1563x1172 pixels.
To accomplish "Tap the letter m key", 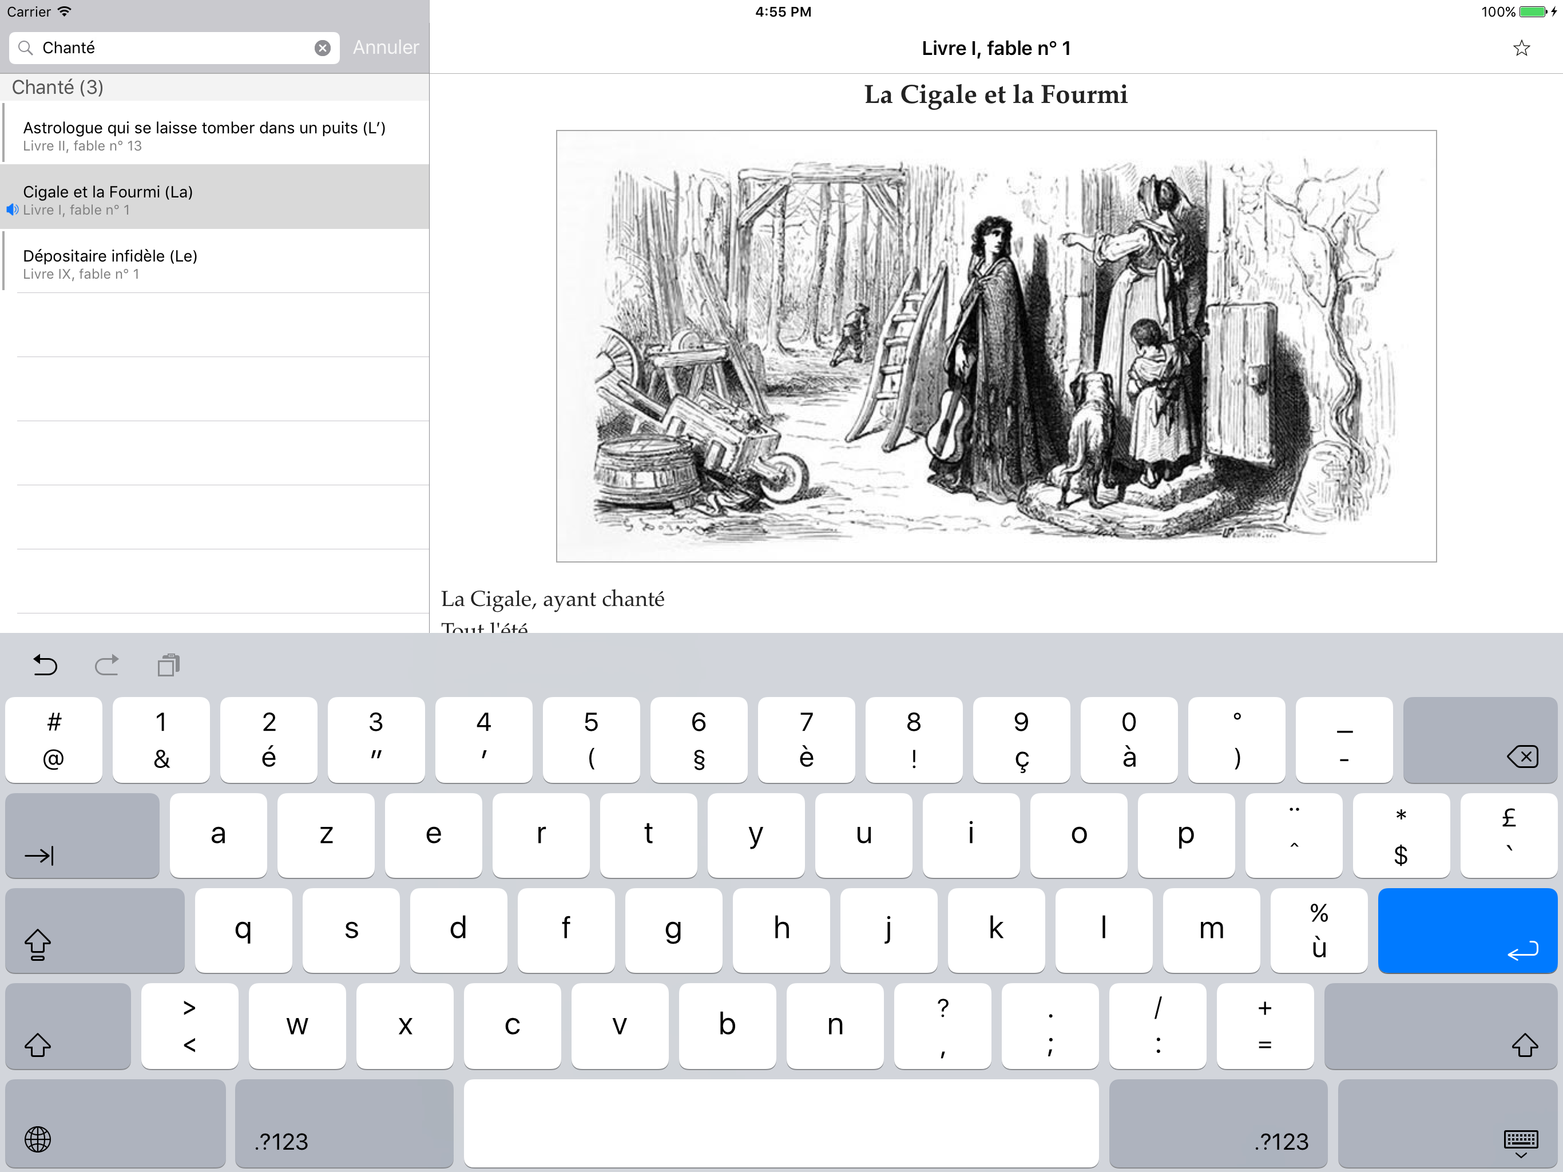I will click(x=1211, y=931).
